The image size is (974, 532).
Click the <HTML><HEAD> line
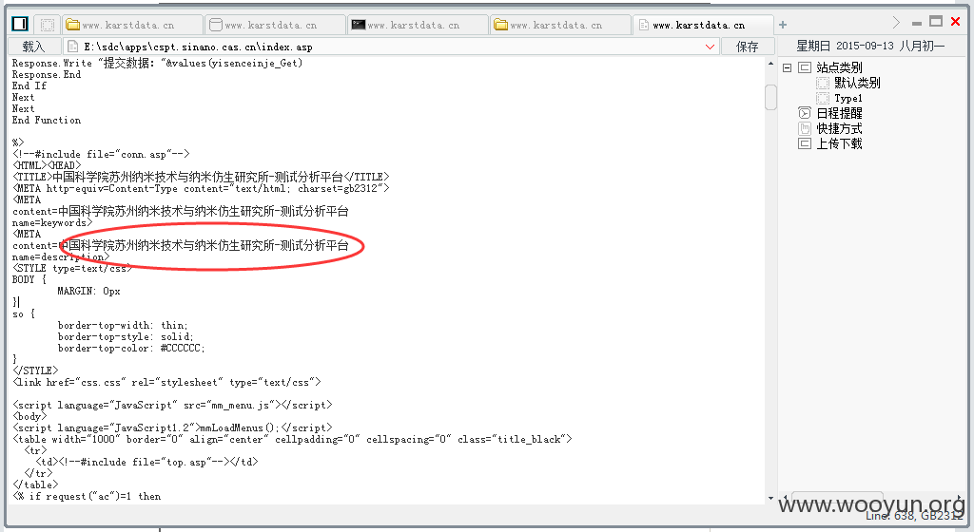tap(47, 165)
